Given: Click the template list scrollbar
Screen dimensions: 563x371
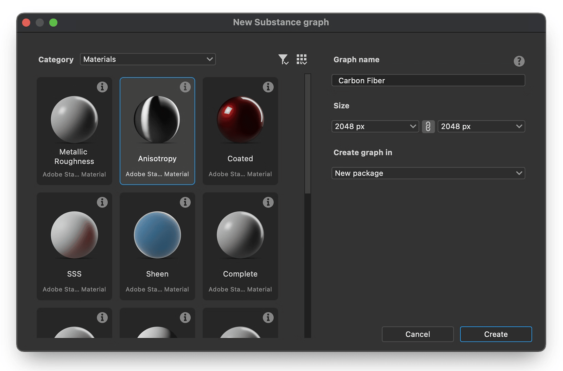Looking at the screenshot, I should 308,133.
